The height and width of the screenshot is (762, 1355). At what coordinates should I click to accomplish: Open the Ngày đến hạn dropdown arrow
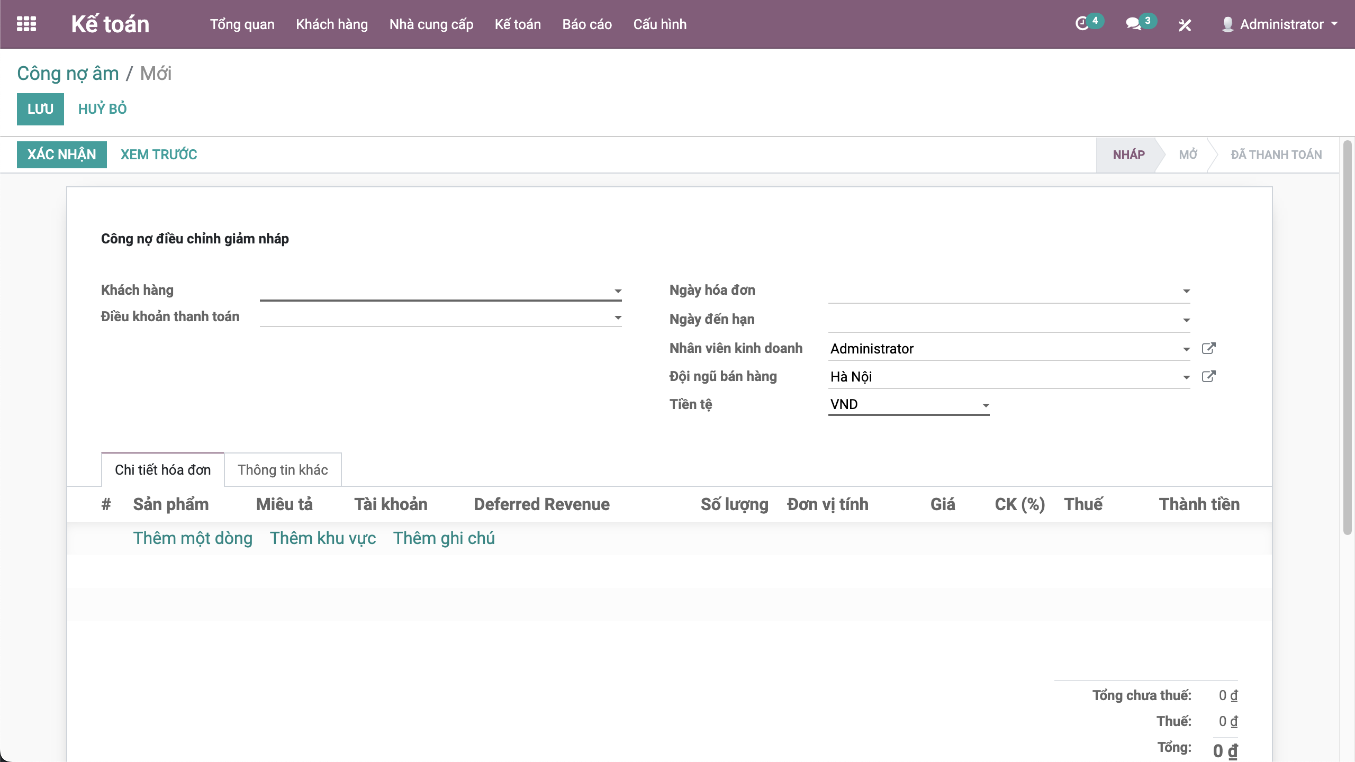(1186, 320)
